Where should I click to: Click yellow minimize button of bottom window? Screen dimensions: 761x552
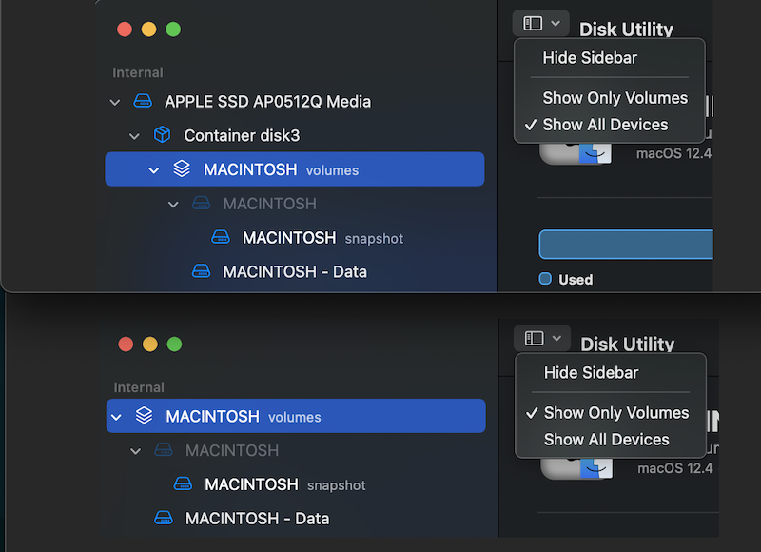tap(150, 345)
